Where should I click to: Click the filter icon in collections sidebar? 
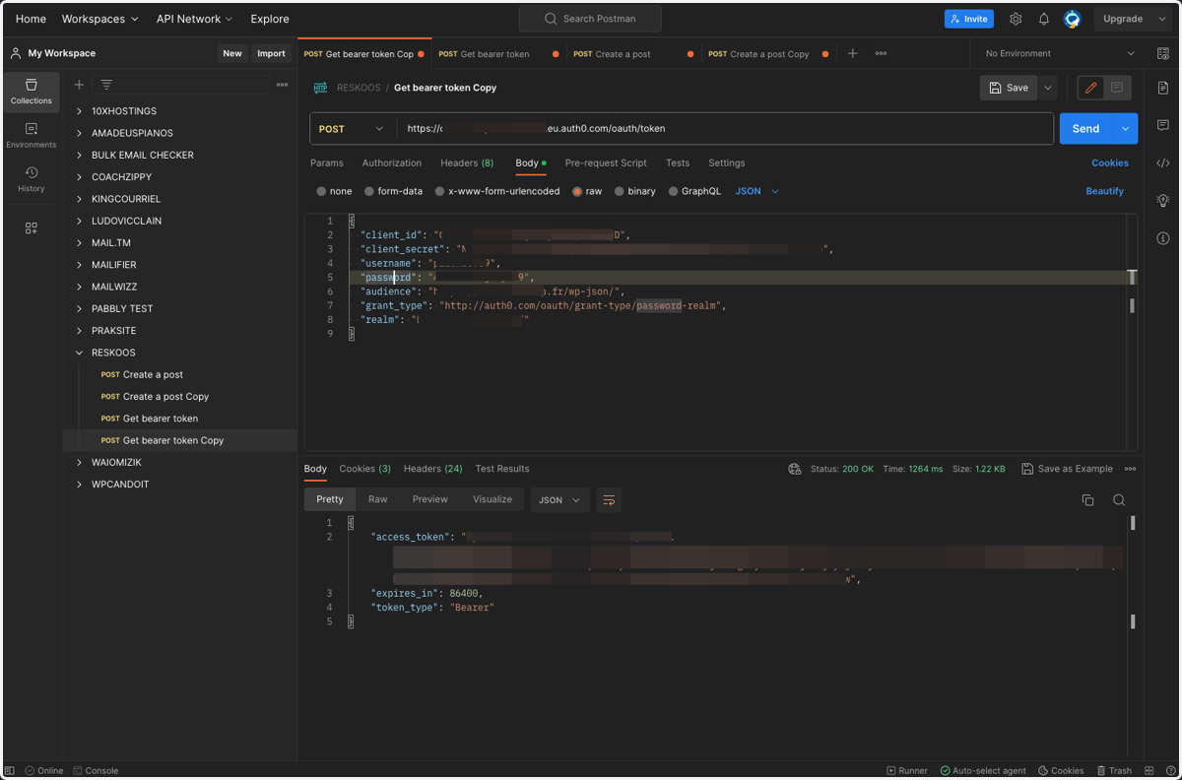(106, 85)
